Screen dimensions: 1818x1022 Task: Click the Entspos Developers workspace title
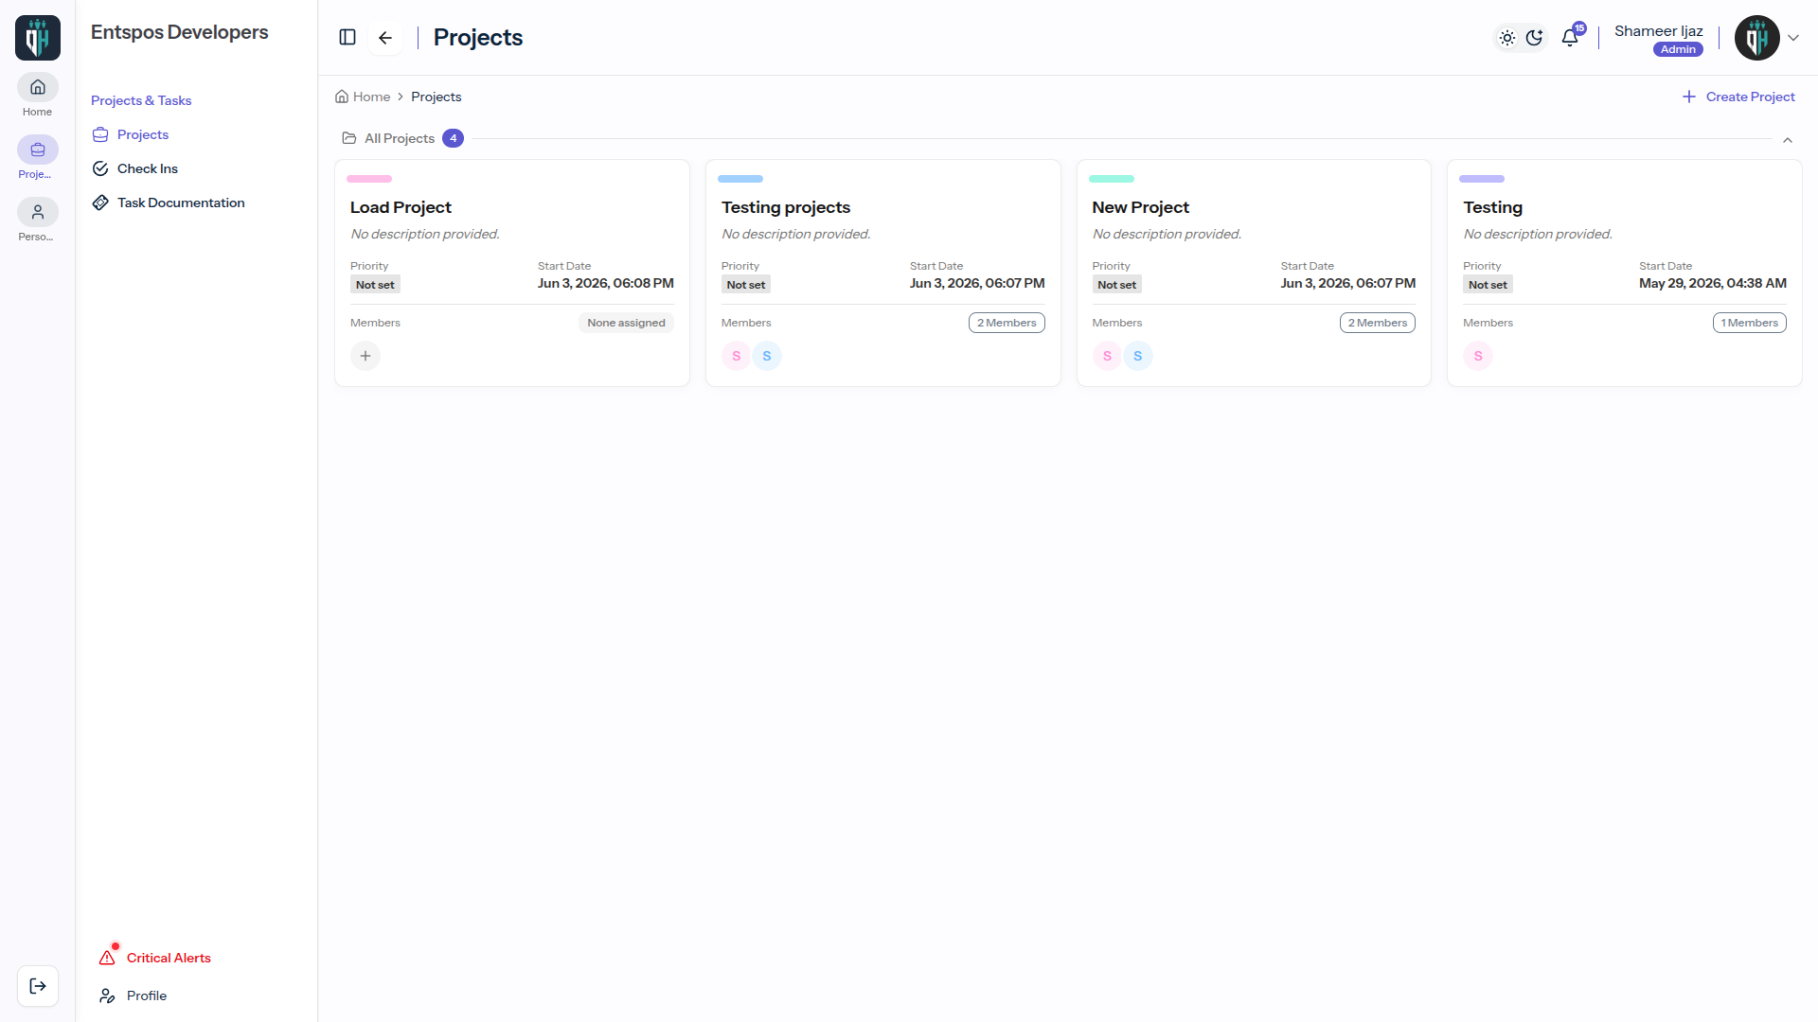(180, 32)
